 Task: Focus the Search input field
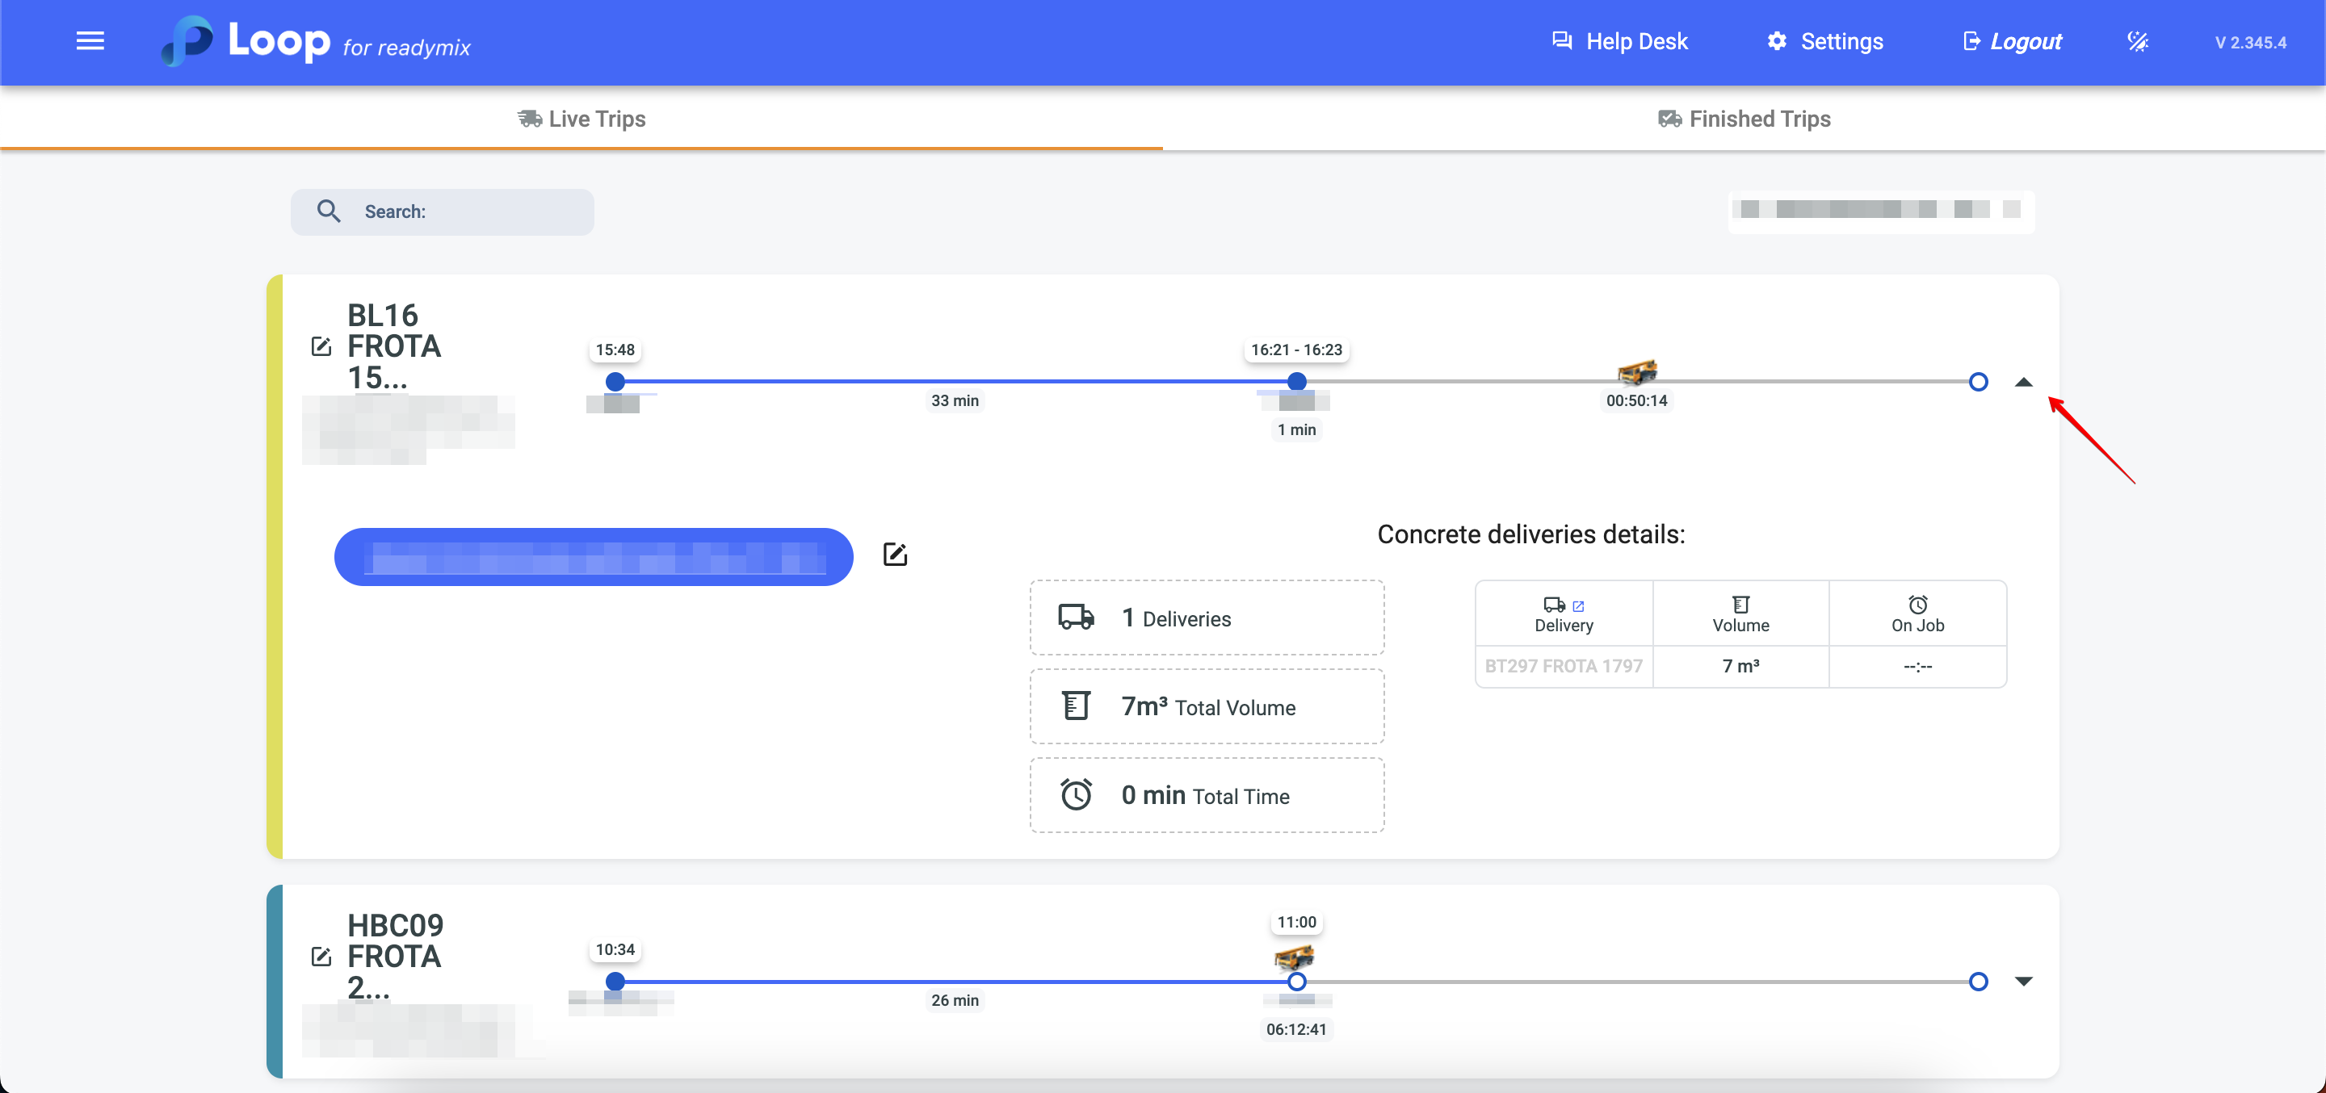(469, 212)
